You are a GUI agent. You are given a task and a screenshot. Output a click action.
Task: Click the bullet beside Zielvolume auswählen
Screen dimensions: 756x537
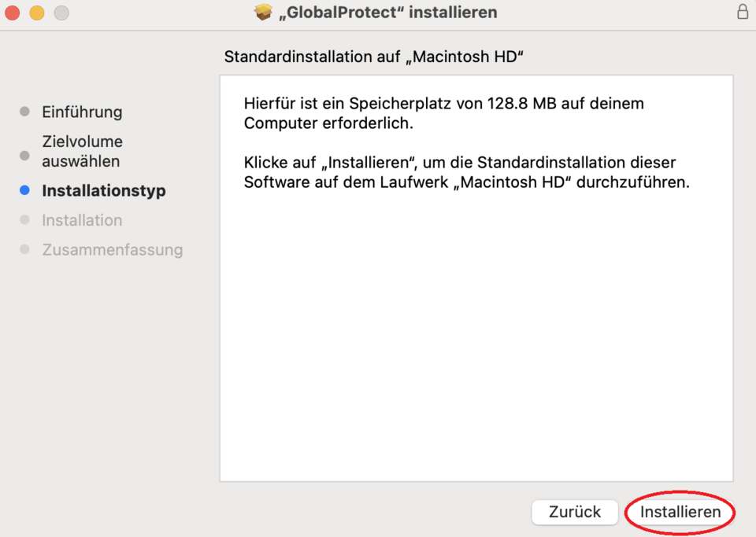(24, 156)
